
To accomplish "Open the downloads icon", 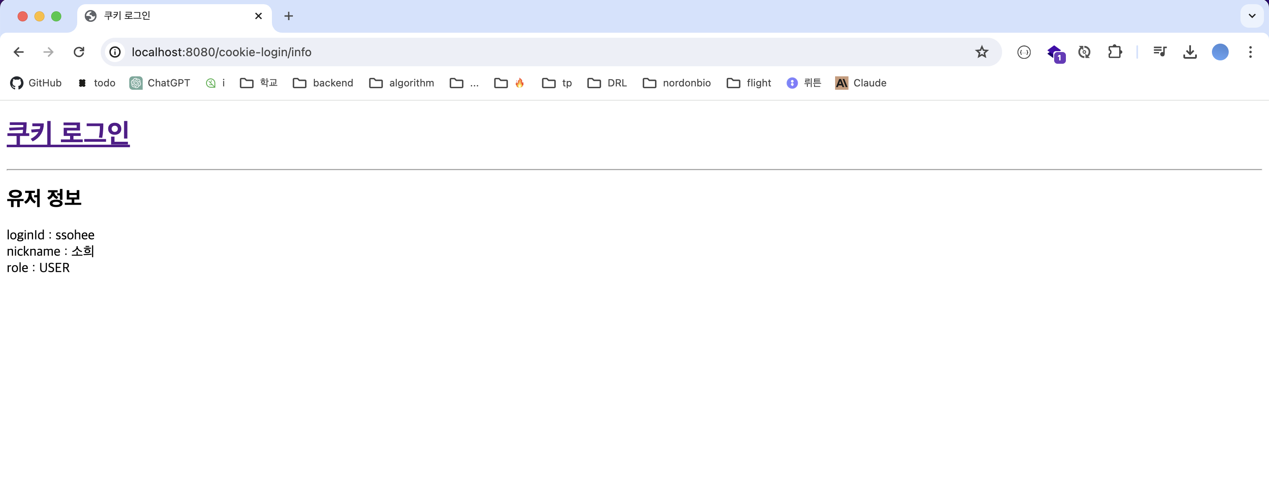I will [x=1190, y=52].
